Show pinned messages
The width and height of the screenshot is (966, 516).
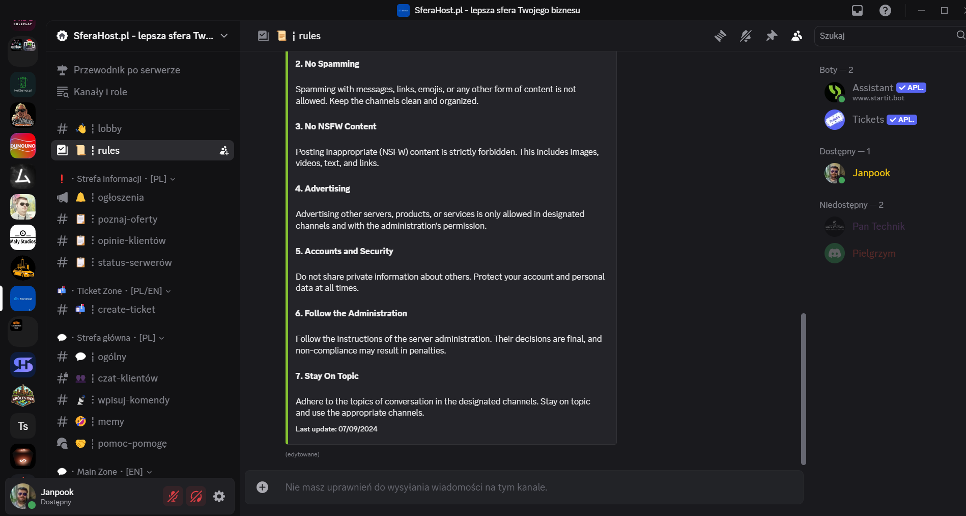coord(772,36)
